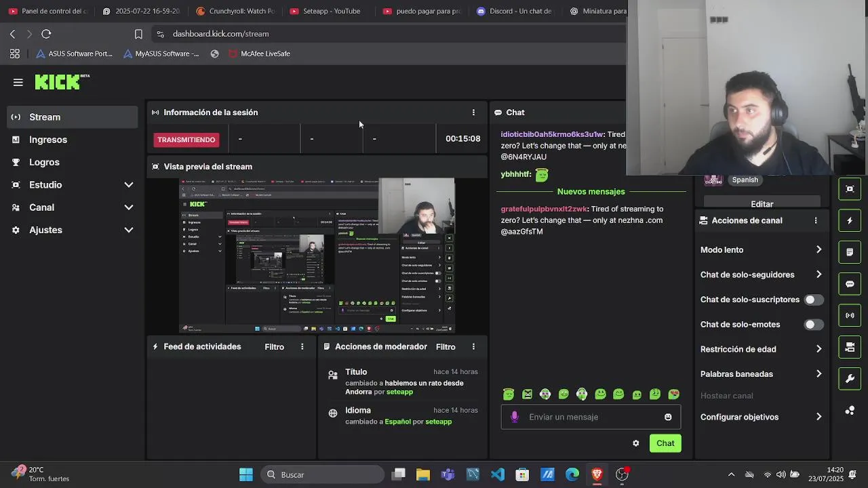Toggle the stream preview panel icon in right rail

(x=850, y=189)
